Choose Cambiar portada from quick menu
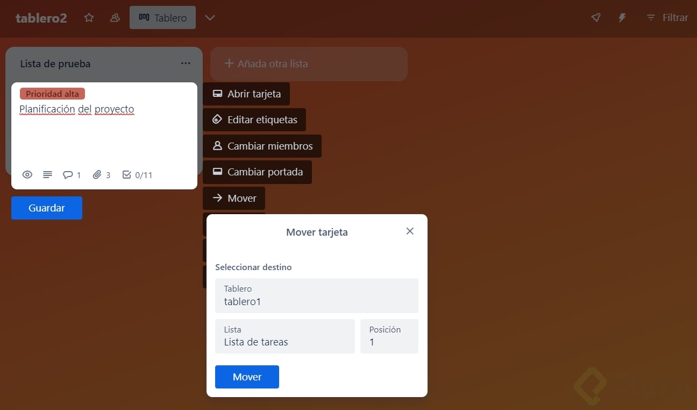Viewport: 697px width, 410px height. coord(257,172)
